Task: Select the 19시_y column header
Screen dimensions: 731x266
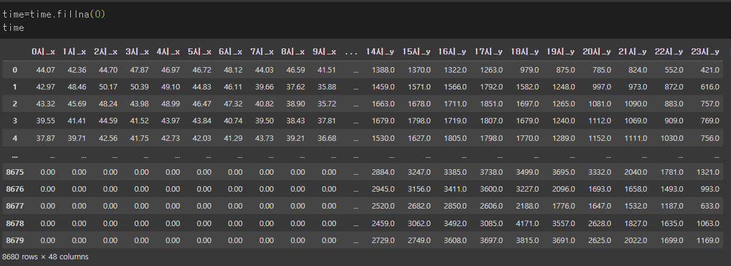Action: tap(561, 52)
